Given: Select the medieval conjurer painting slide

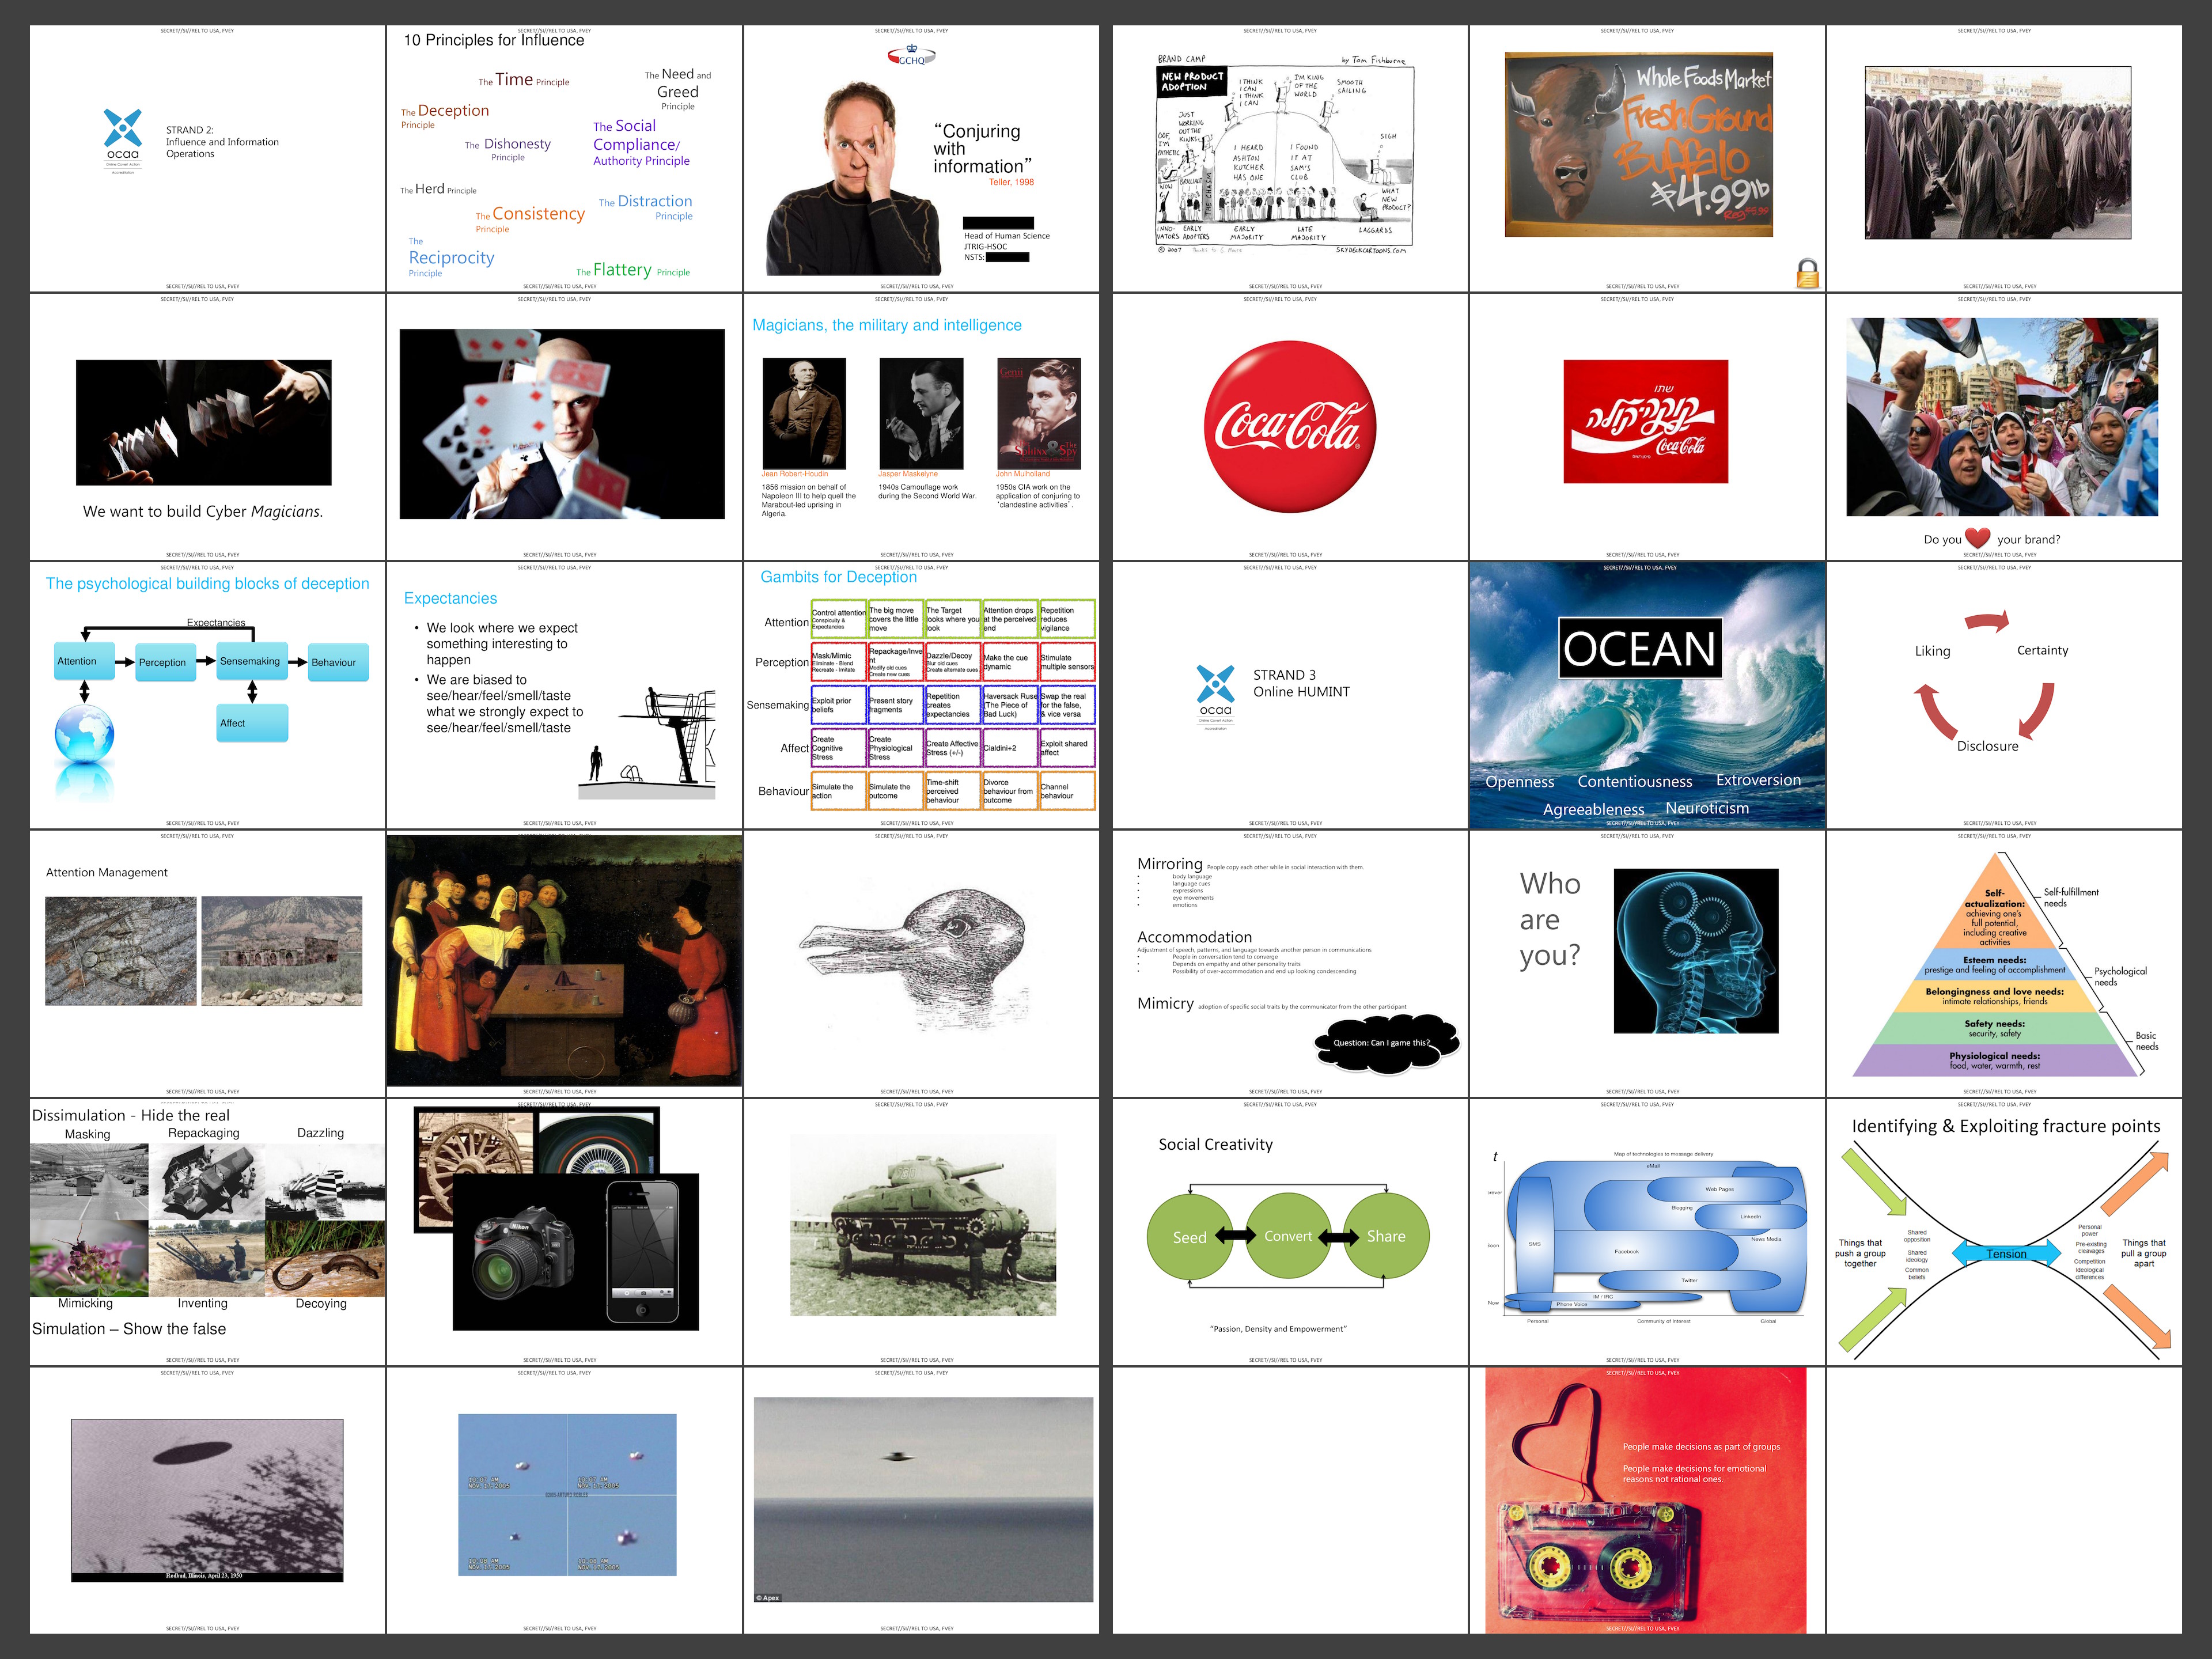Looking at the screenshot, I should tap(564, 963).
